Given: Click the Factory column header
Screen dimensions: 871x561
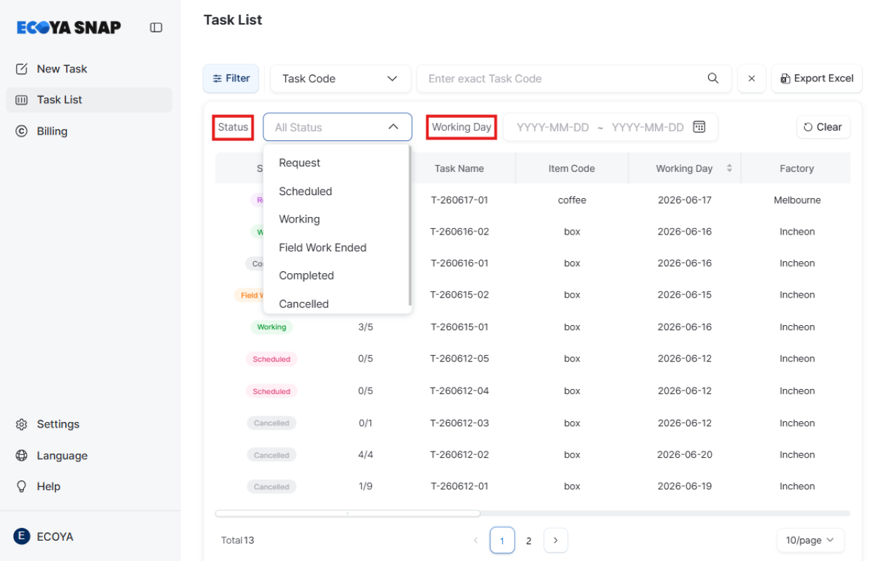Looking at the screenshot, I should pos(797,169).
